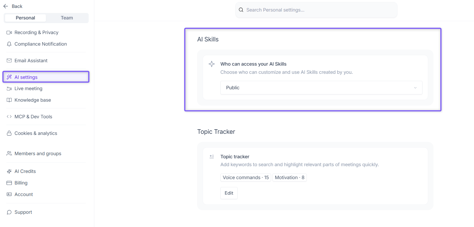474x227 pixels.
Task: Click the Email Assistant envelope icon
Action: pyautogui.click(x=9, y=61)
